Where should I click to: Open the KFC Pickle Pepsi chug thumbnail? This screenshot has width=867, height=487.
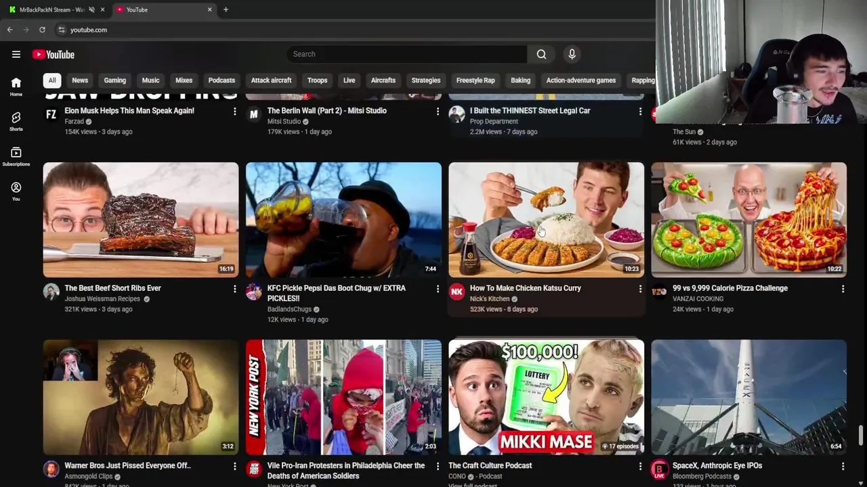coord(343,220)
